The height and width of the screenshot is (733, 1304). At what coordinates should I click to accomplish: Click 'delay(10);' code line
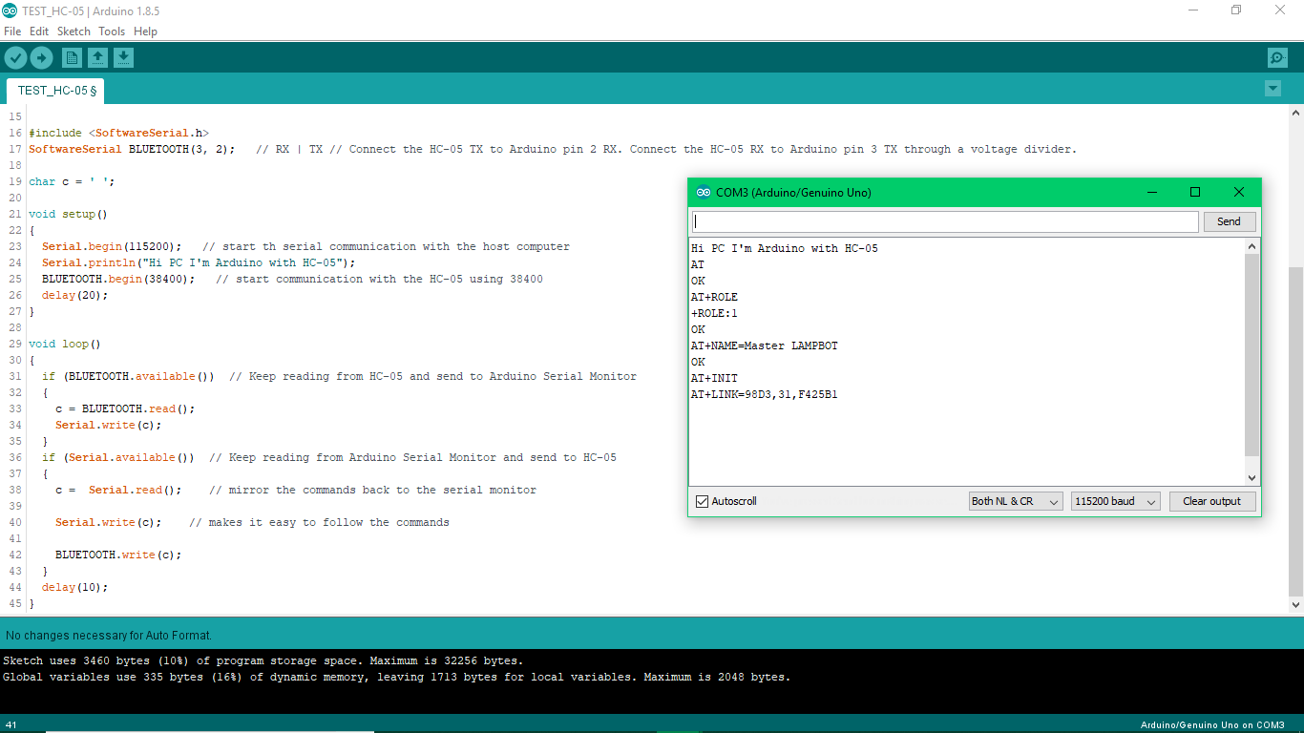point(75,587)
